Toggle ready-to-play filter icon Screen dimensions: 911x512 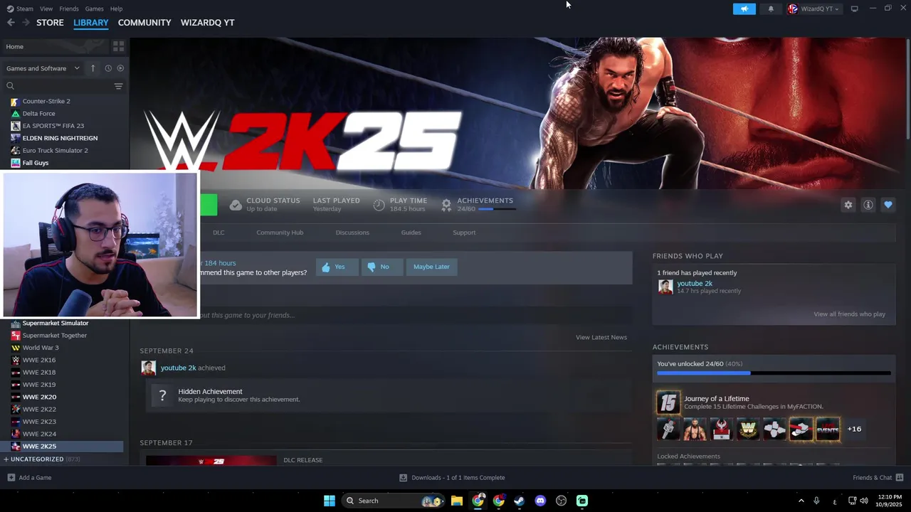(120, 68)
